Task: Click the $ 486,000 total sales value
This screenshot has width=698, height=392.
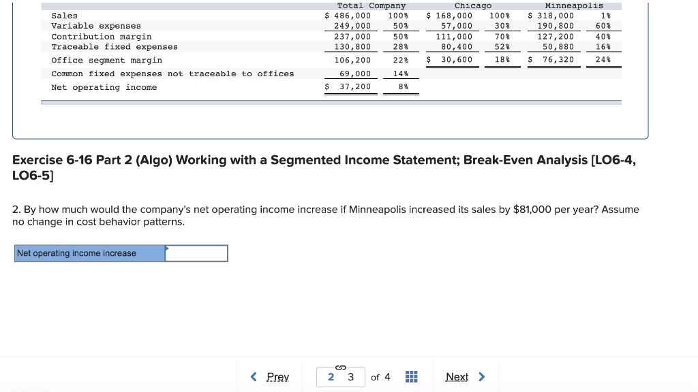Action: coord(348,16)
